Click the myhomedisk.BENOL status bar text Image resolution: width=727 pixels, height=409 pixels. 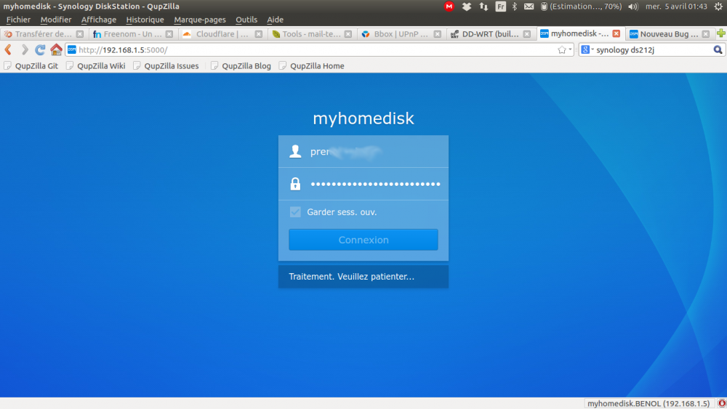coord(648,403)
